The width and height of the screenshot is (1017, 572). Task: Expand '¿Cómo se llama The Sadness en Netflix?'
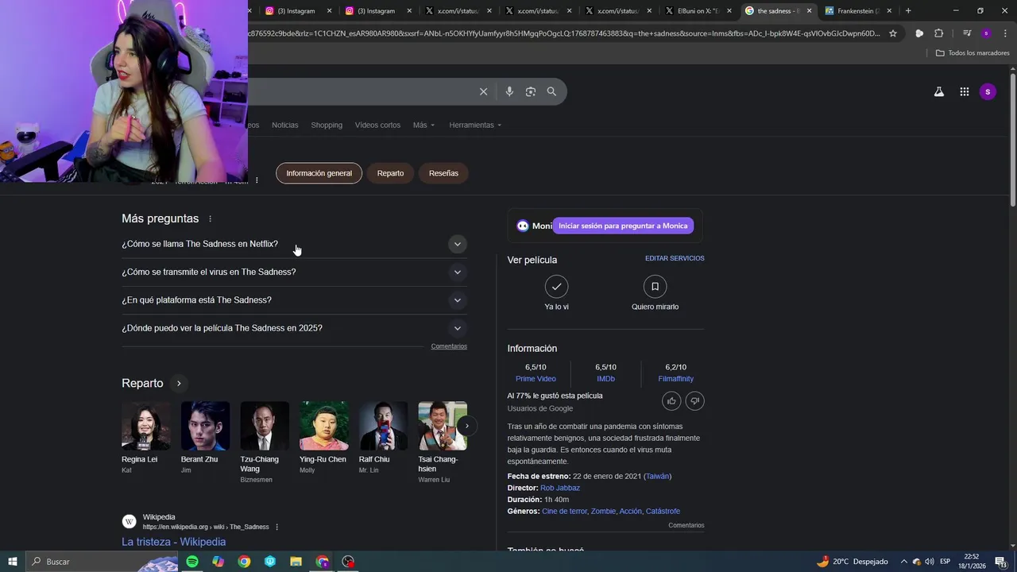coord(294,244)
